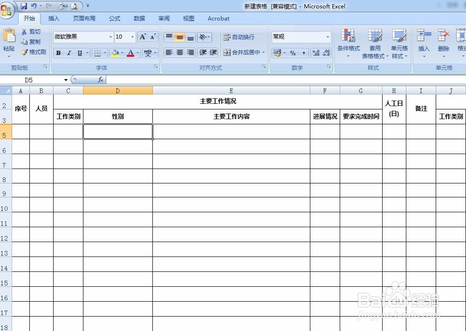Toggle middle vertical alignment
Image resolution: width=466 pixels, height=331 pixels.
coord(180,37)
